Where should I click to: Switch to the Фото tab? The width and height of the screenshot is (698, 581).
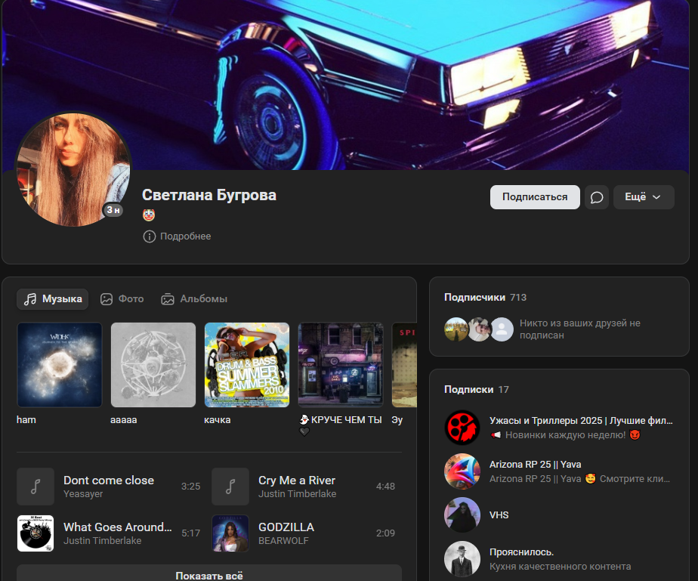[x=122, y=298]
